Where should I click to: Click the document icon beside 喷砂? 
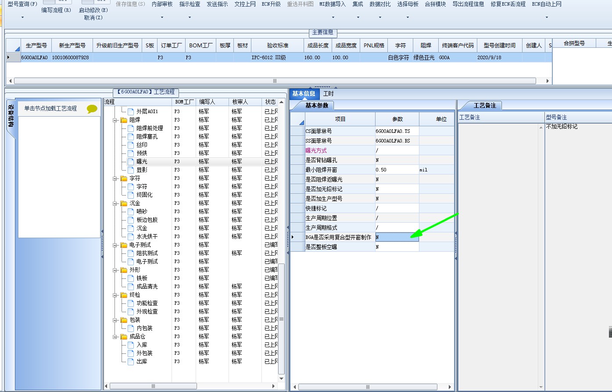(131, 211)
